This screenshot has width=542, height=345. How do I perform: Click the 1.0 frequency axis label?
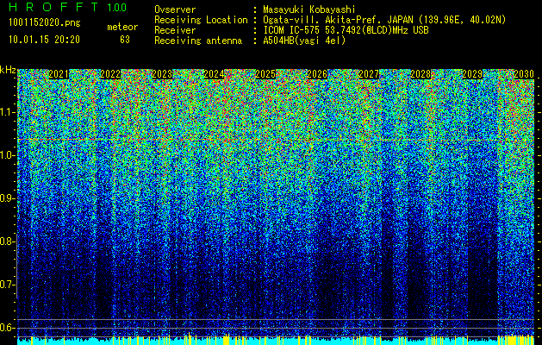point(7,155)
